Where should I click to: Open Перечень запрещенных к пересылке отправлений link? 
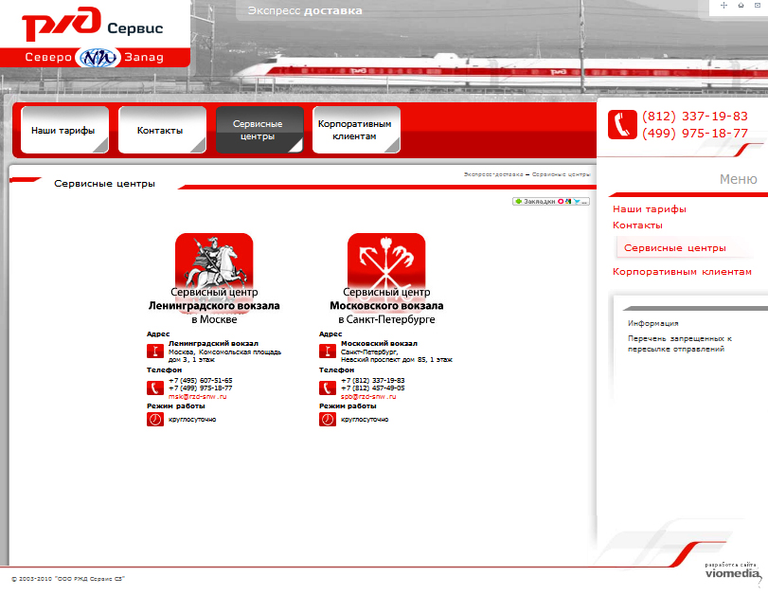(680, 344)
